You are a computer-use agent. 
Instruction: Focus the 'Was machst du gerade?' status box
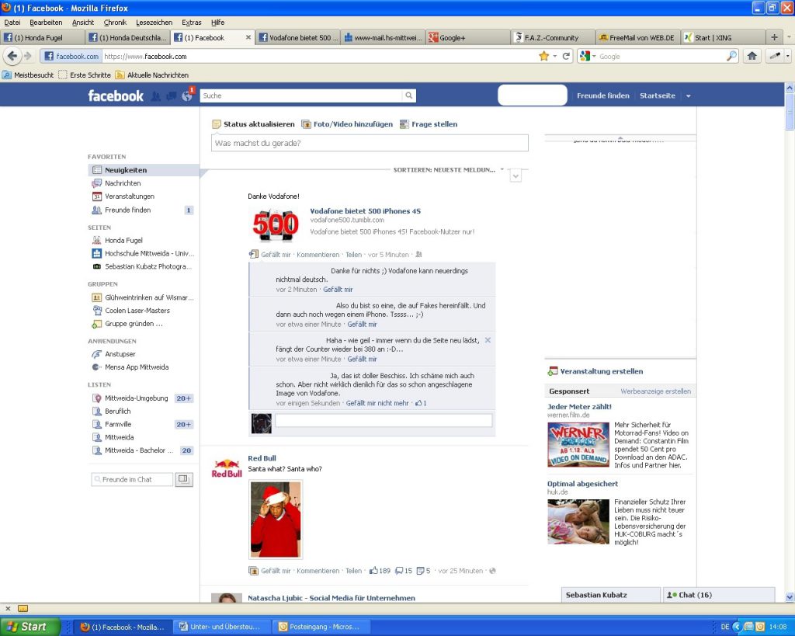click(x=370, y=143)
